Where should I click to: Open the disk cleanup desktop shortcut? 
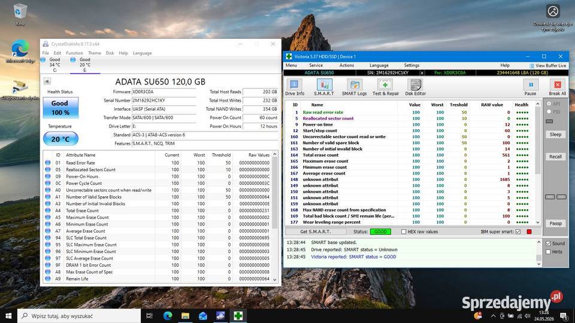click(x=20, y=90)
